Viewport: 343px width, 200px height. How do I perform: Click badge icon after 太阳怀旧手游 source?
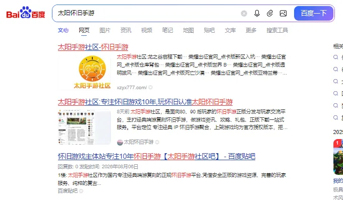(157, 142)
